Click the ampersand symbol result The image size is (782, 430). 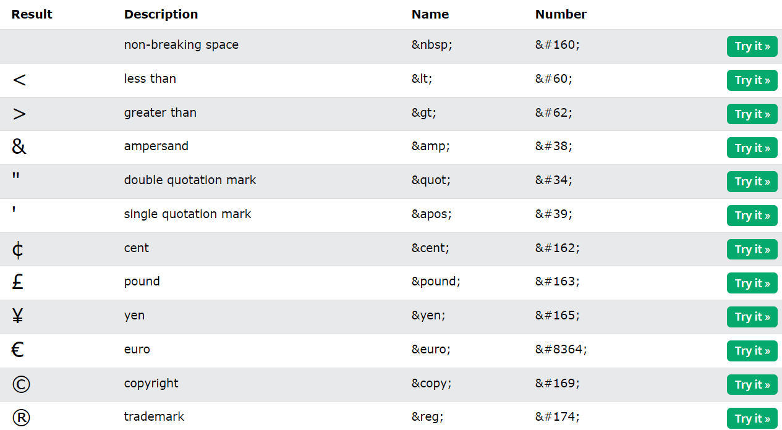(19, 147)
